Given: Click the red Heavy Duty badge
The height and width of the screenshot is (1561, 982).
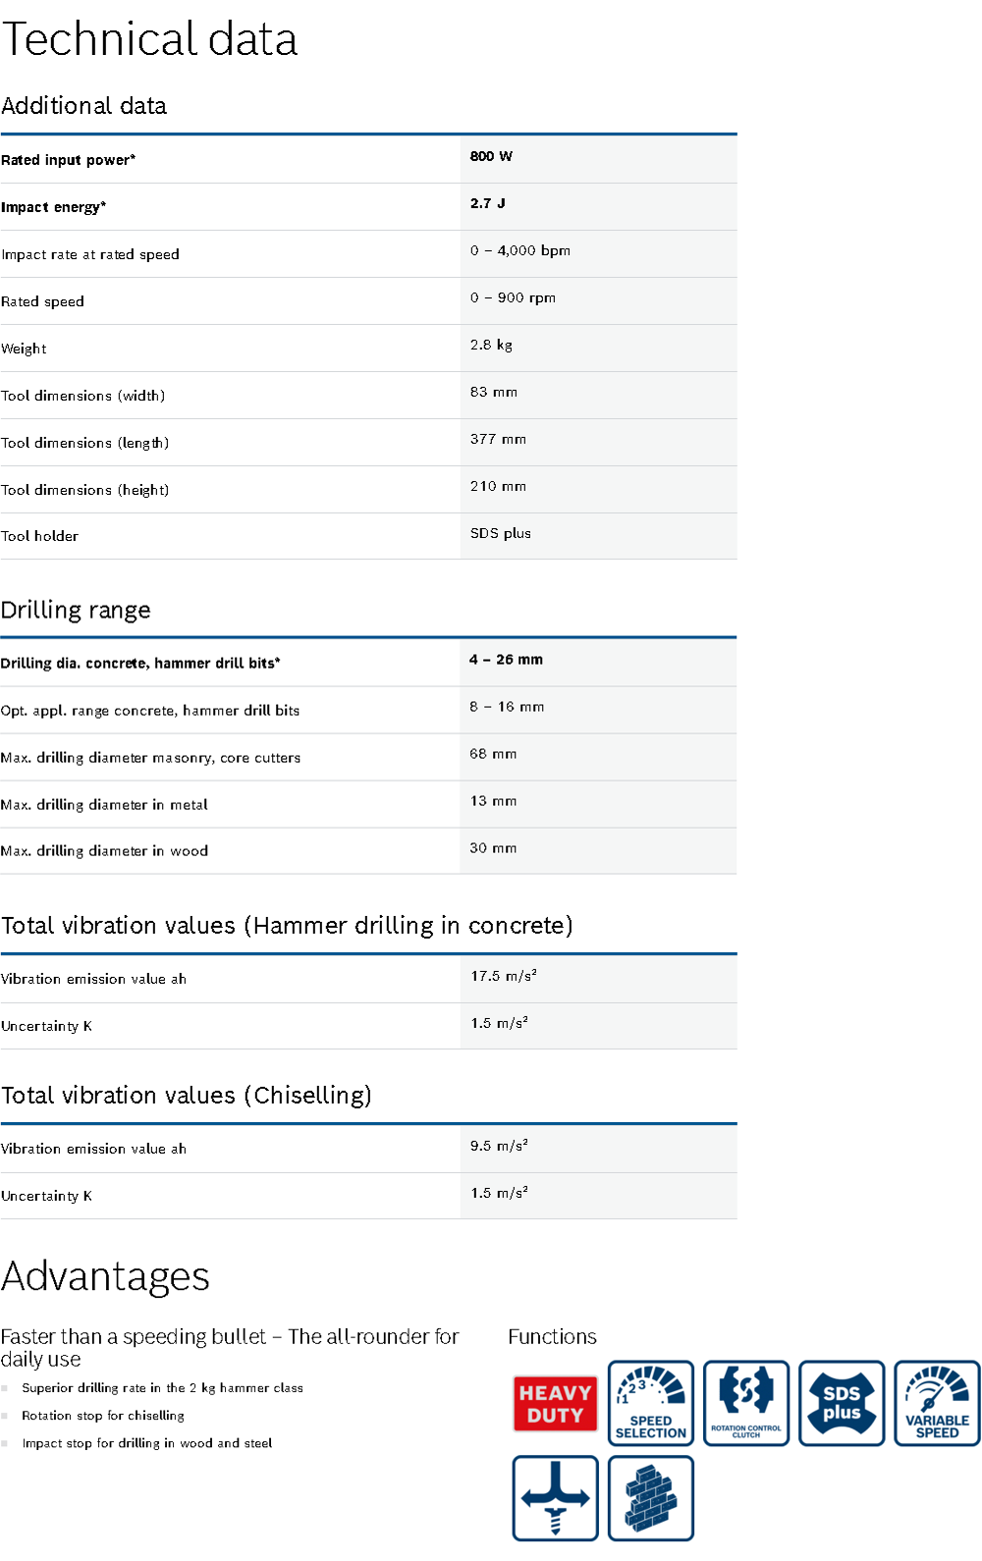Looking at the screenshot, I should tap(555, 1404).
